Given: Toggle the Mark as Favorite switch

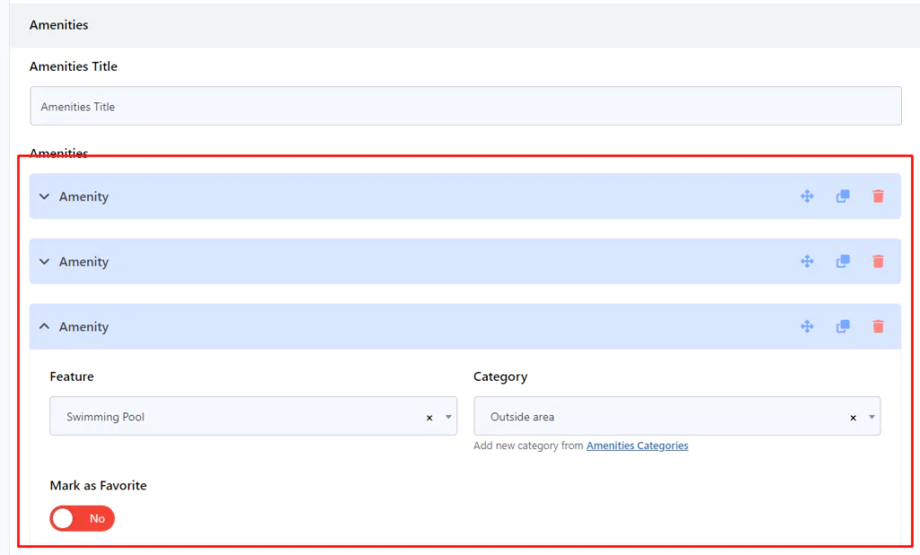Looking at the screenshot, I should pyautogui.click(x=82, y=518).
